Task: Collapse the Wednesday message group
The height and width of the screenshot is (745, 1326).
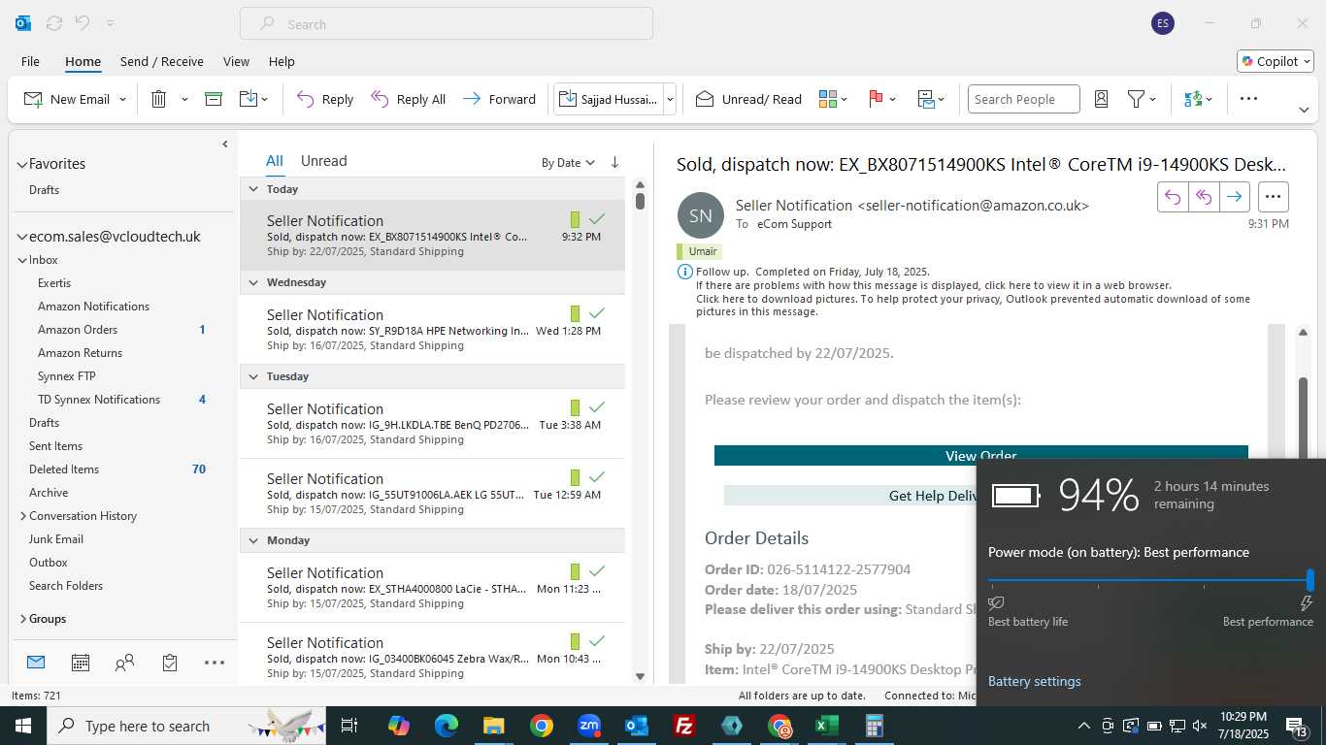Action: (253, 282)
